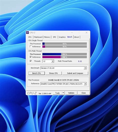Toggle the Threads checkbox
118x132 pixels.
coord(31,61)
